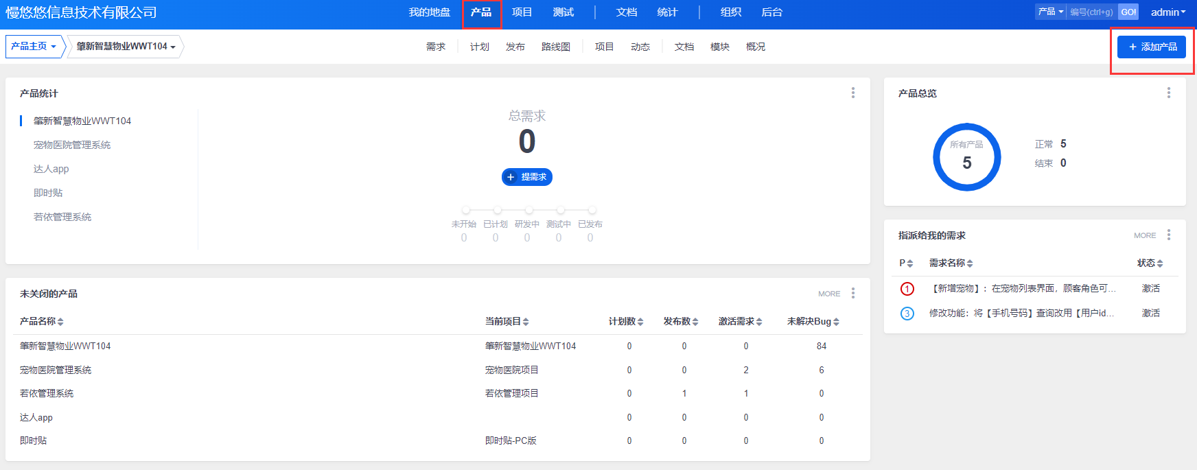Click the 所有产品 donut chart

[966, 157]
